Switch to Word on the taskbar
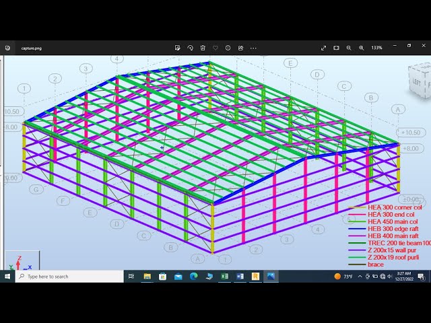 coord(240,277)
